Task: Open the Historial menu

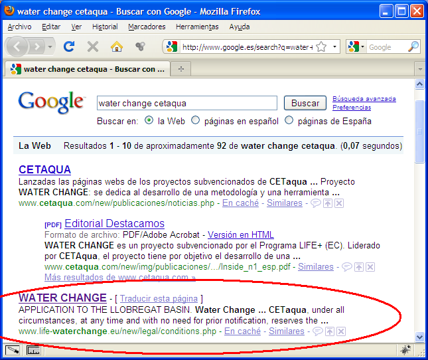Action: pos(105,27)
